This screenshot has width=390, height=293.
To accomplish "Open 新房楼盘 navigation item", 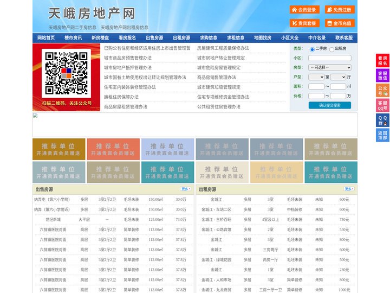I will coord(100,38).
